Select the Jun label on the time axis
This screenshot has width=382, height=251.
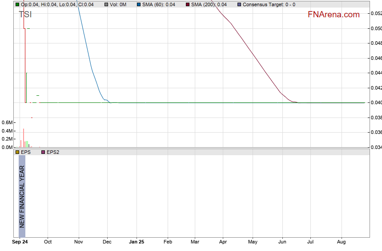[x=282, y=242]
